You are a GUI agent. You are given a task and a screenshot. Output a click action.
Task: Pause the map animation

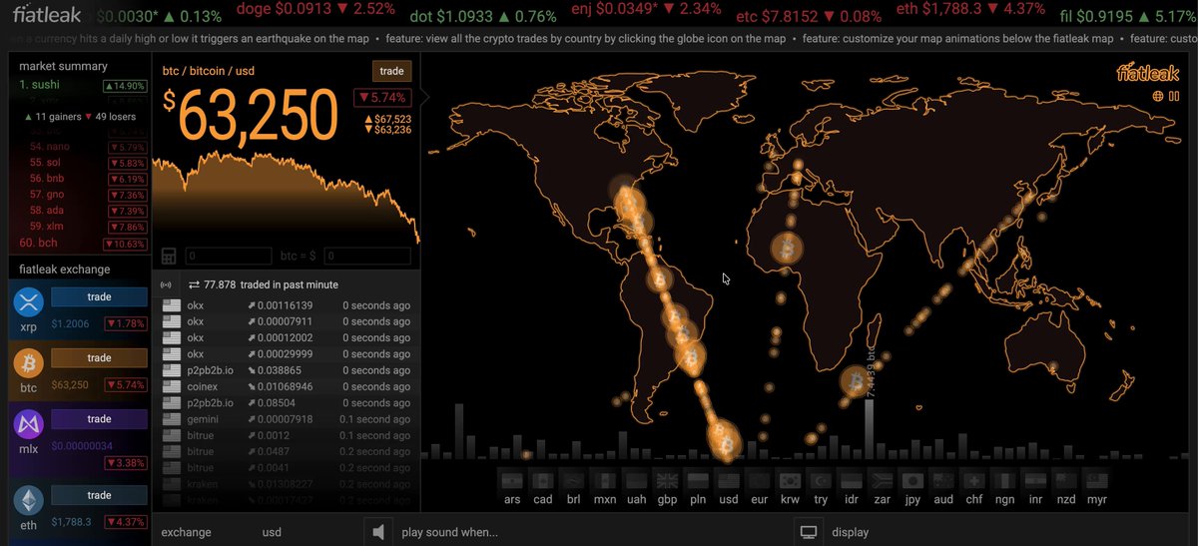click(1175, 96)
